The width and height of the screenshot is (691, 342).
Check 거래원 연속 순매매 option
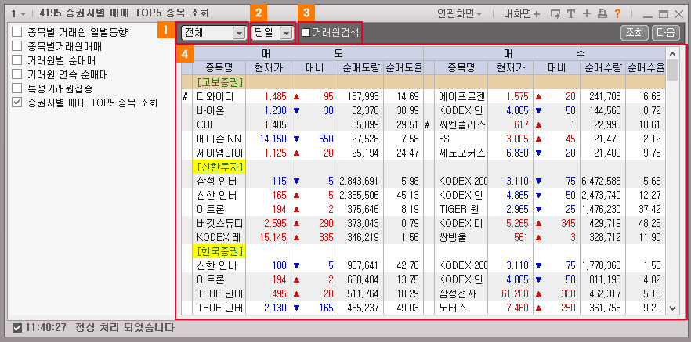point(16,74)
